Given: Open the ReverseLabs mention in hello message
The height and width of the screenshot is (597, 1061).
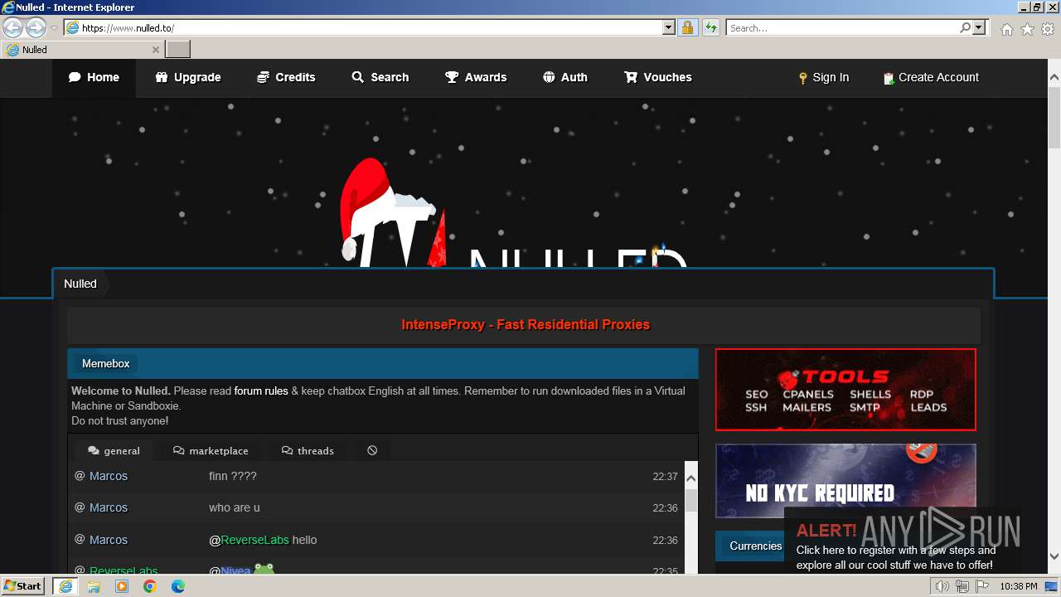Looking at the screenshot, I should tap(254, 540).
